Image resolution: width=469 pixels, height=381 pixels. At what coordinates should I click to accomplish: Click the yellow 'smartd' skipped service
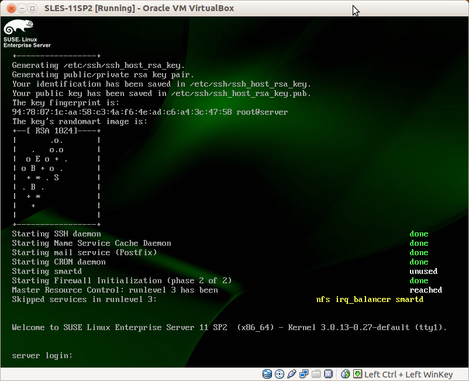click(409, 299)
